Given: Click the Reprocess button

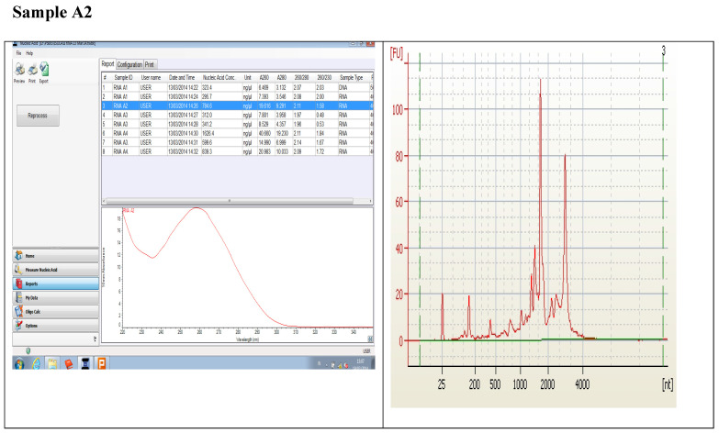Looking at the screenshot, I should [38, 116].
